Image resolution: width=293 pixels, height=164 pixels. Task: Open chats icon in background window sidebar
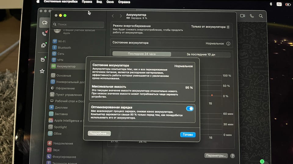click(x=45, y=23)
